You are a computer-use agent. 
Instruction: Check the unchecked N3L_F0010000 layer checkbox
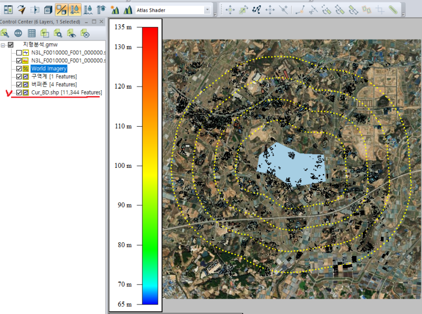click(x=19, y=53)
